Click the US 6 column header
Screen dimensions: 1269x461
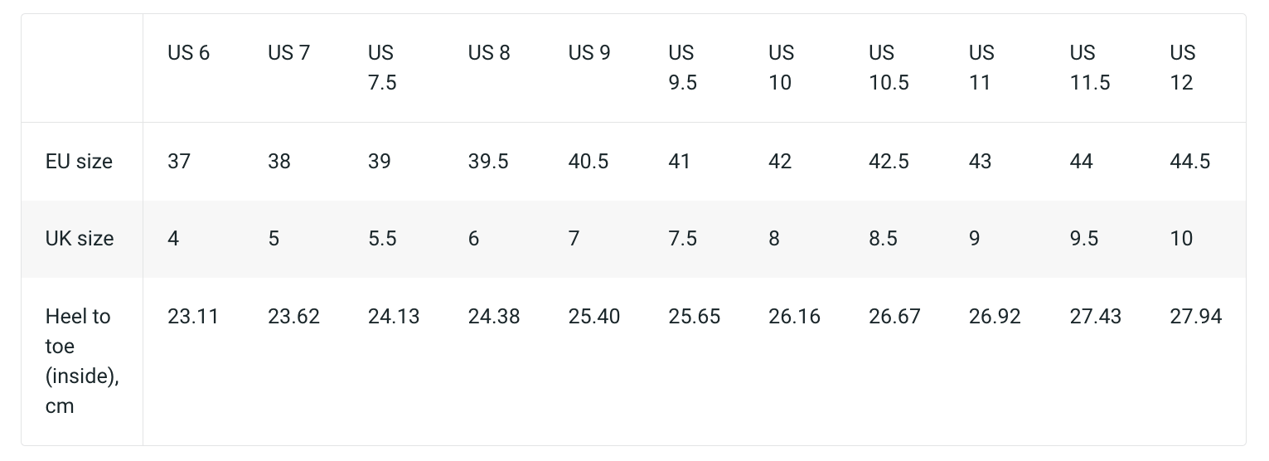(x=188, y=53)
